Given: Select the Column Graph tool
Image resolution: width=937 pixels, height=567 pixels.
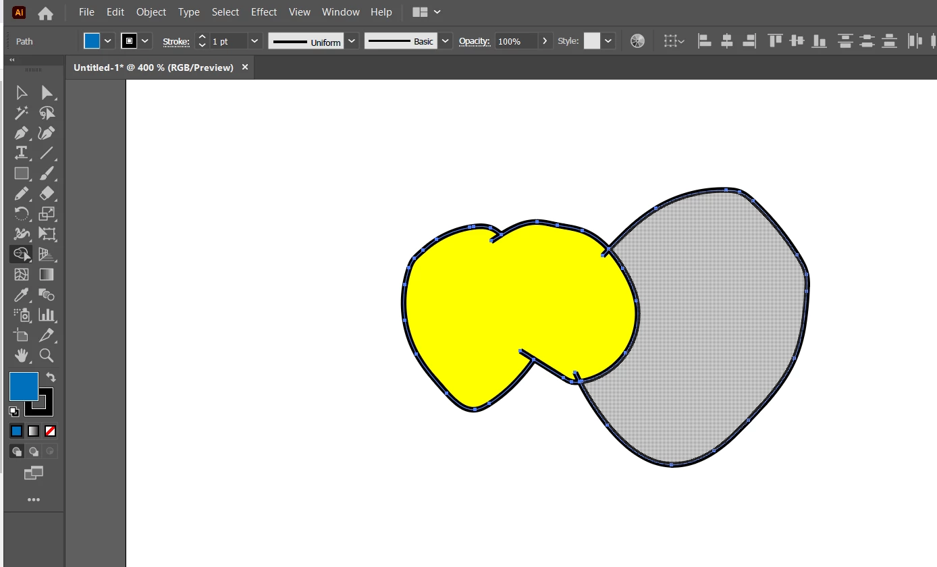Looking at the screenshot, I should [47, 315].
